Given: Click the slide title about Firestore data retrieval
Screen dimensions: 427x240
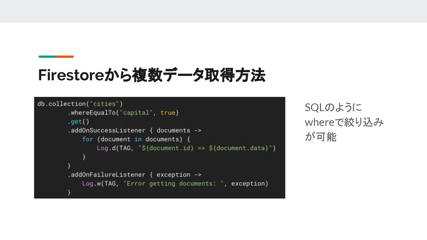Looking at the screenshot, I should pyautogui.click(x=152, y=76).
